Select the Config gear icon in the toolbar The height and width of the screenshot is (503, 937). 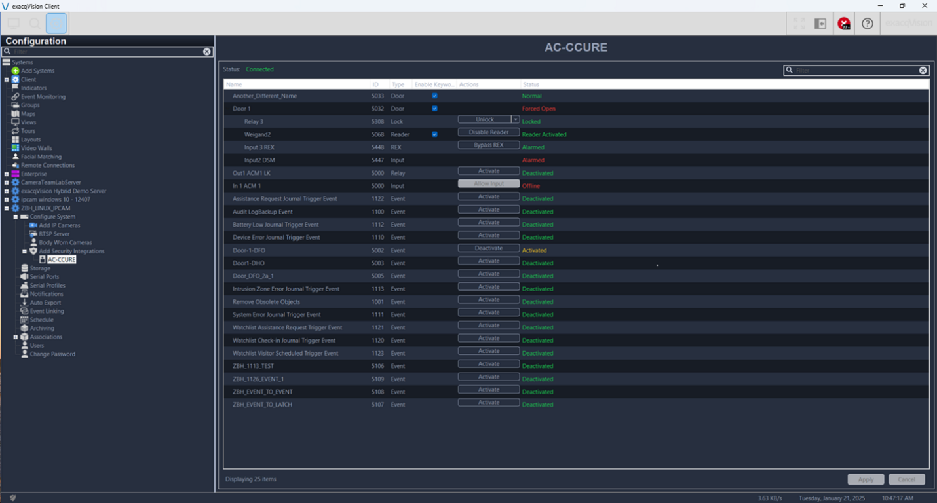[x=56, y=24]
